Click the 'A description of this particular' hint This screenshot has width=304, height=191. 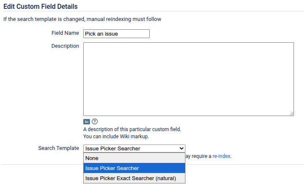[x=132, y=129]
